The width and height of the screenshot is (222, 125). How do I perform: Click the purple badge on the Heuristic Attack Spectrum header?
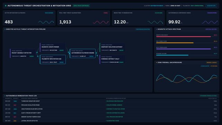(211, 29)
